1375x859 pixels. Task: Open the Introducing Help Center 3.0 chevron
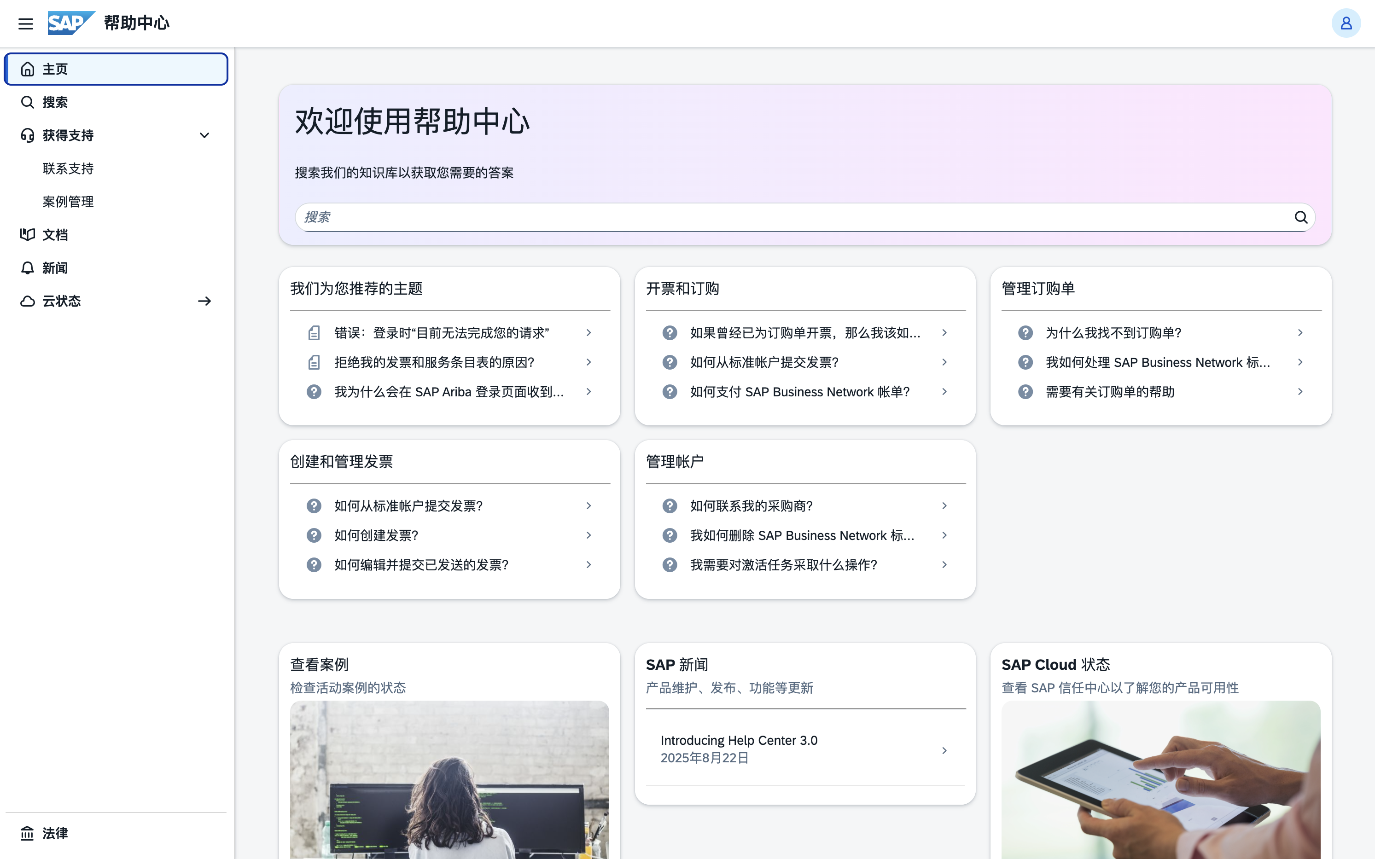944,750
